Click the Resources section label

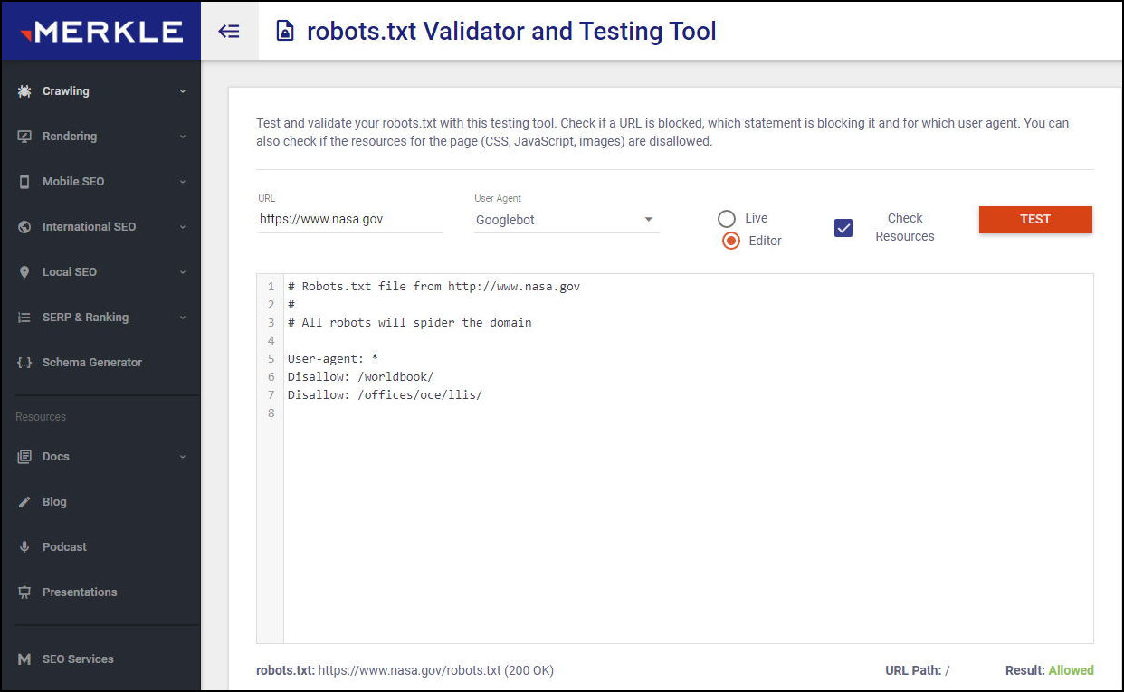(x=41, y=417)
